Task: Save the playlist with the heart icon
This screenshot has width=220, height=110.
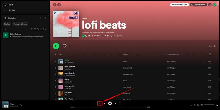Action: (x=65, y=46)
